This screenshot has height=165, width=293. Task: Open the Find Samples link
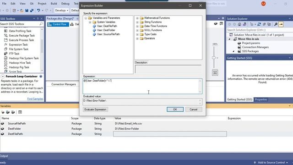click(x=35, y=99)
